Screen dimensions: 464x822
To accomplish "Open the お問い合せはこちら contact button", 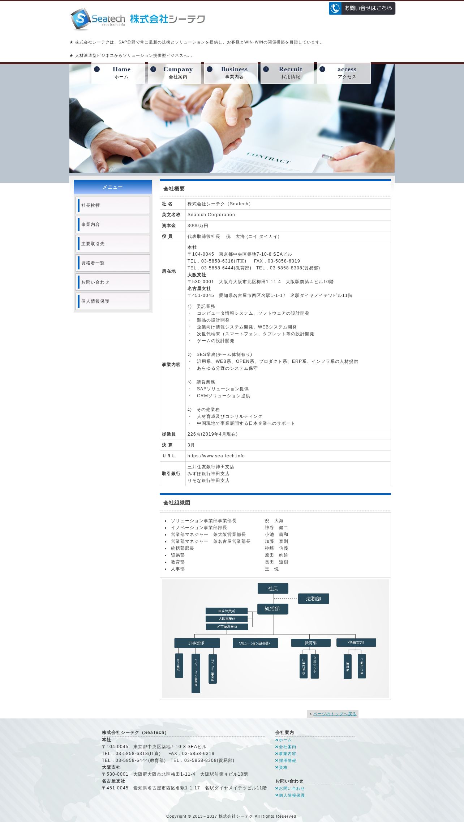I will pyautogui.click(x=362, y=8).
